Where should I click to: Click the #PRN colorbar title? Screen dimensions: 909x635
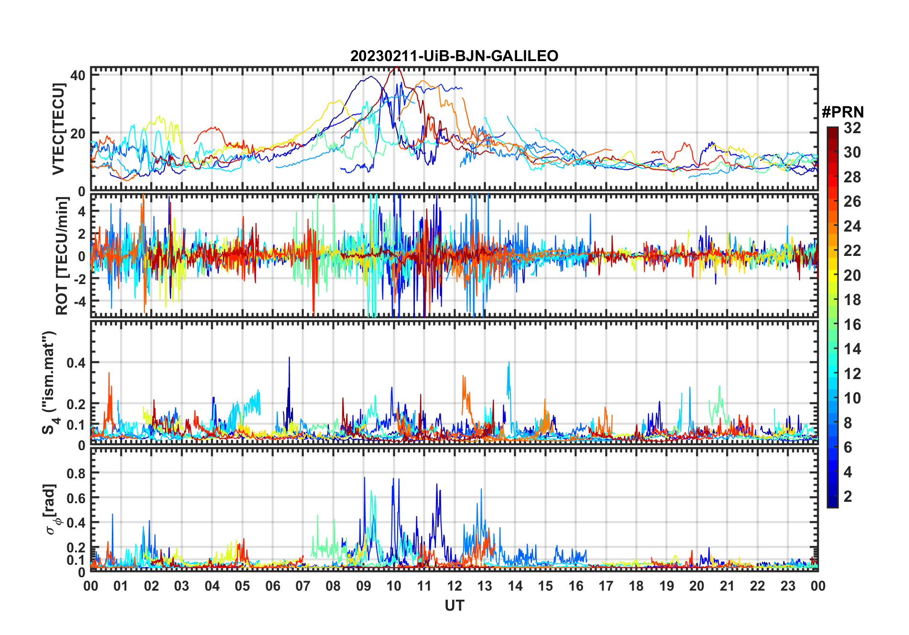click(x=843, y=112)
